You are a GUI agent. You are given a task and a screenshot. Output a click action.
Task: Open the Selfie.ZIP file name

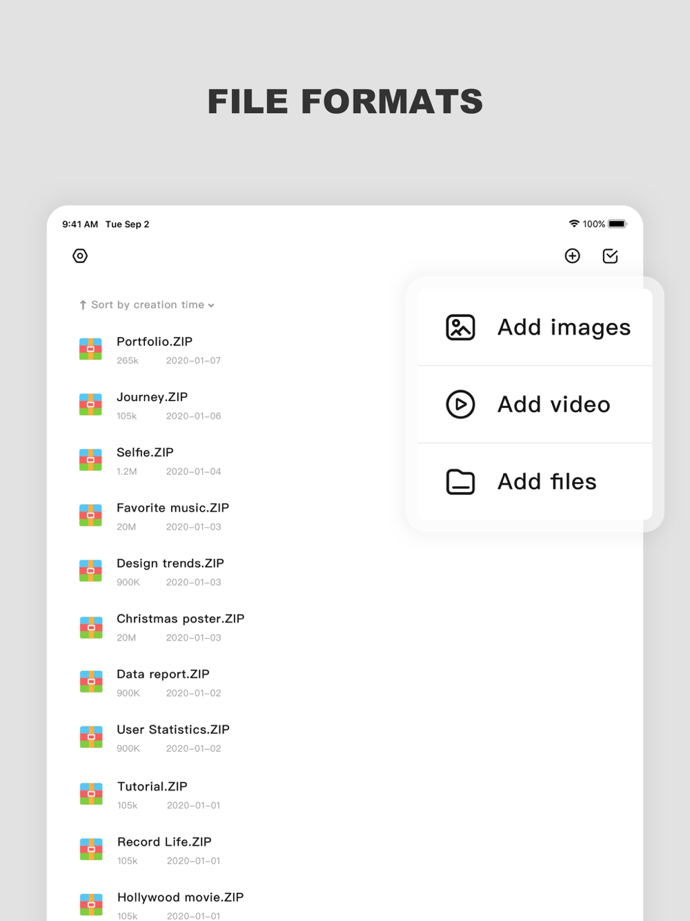pyautogui.click(x=145, y=452)
